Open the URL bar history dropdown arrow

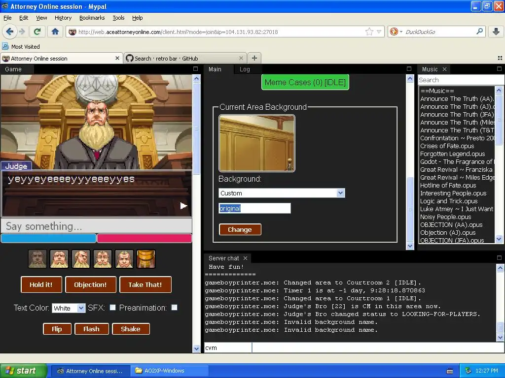[379, 31]
